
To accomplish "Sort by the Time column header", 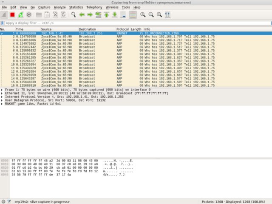I will [x=27, y=29].
